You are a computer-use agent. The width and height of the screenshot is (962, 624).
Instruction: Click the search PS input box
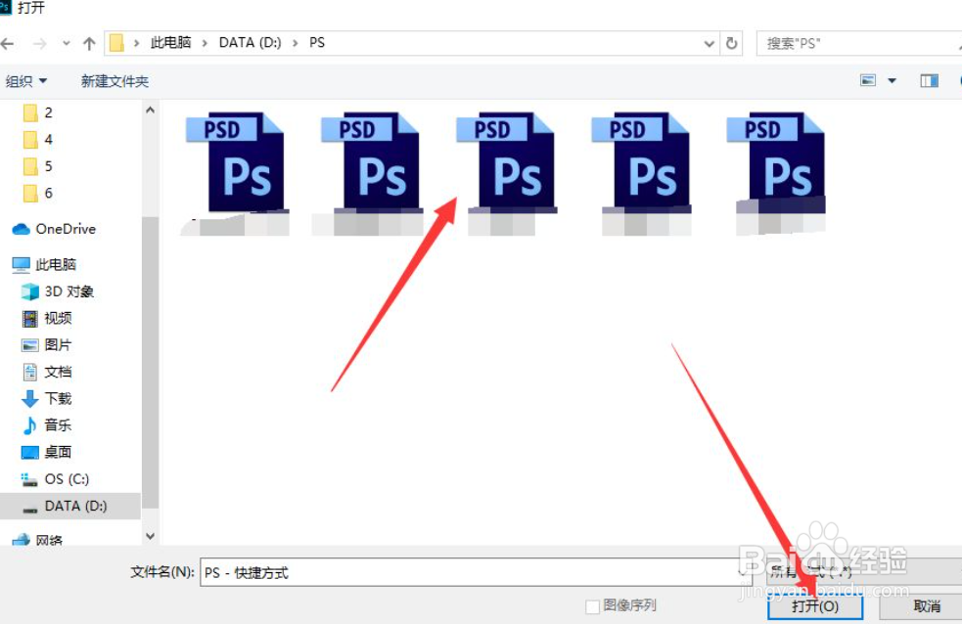click(859, 43)
